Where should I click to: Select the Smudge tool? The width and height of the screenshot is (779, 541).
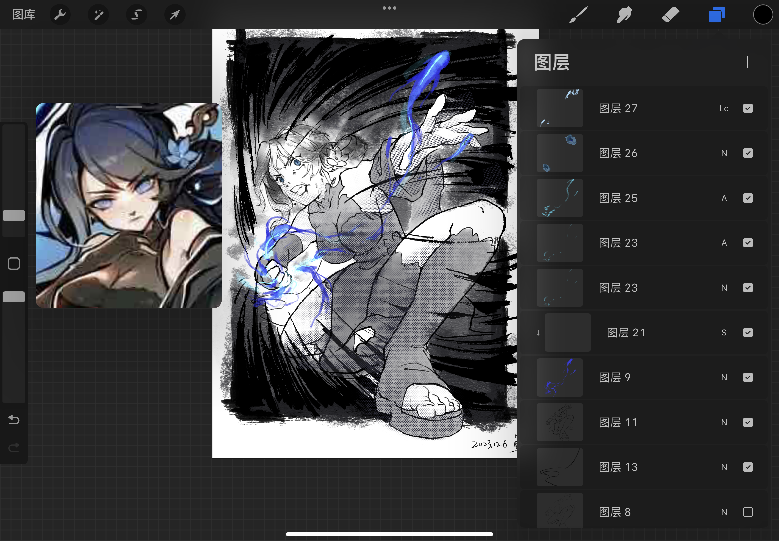pos(624,15)
